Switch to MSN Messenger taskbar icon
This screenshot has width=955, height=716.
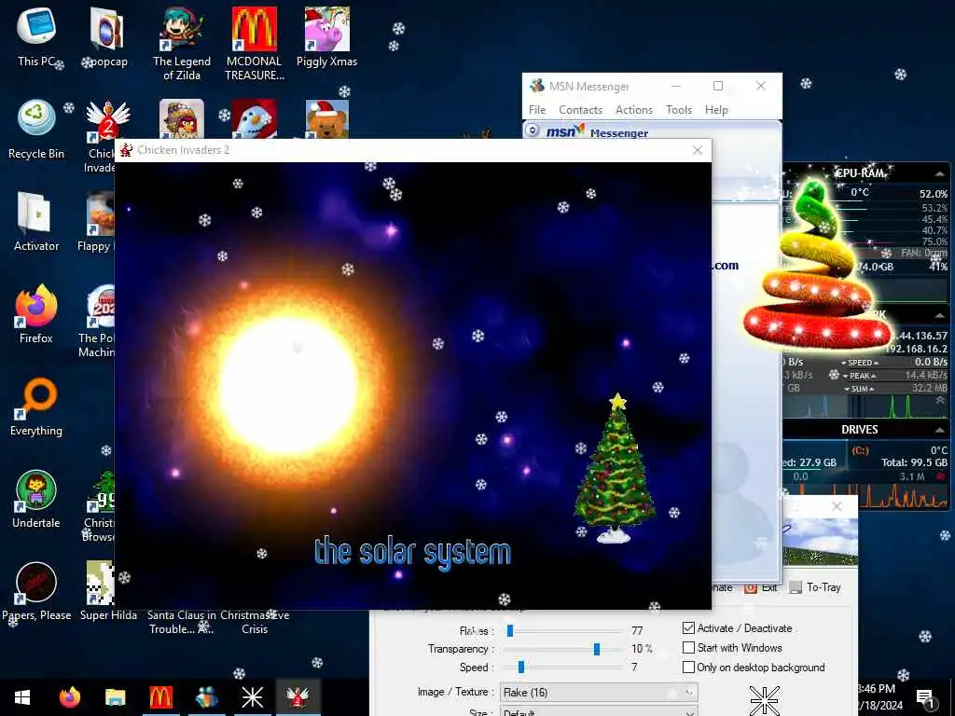point(206,697)
